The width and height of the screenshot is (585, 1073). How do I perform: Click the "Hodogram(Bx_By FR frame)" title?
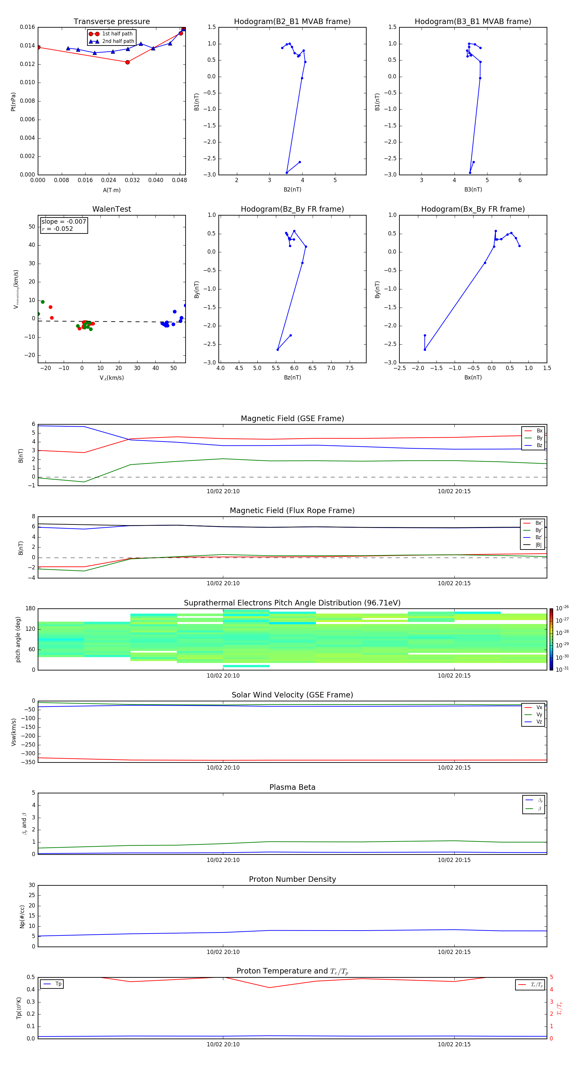(473, 209)
